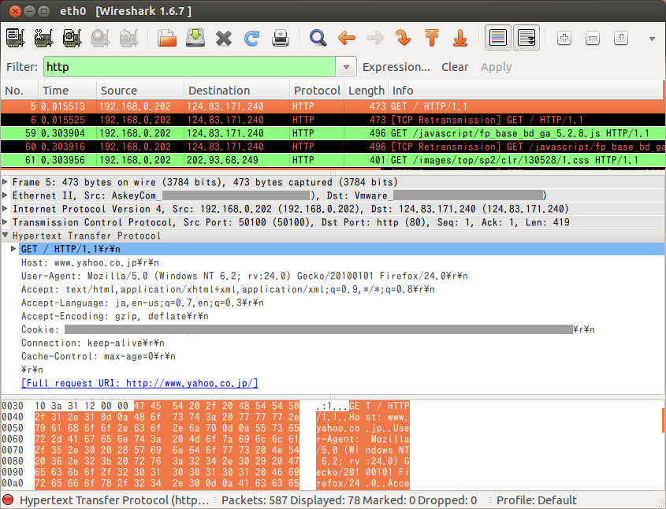Click Profile: Default in status bar
The image size is (666, 509).
pos(537,500)
